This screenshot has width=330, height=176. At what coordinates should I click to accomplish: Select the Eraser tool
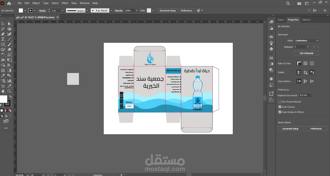(x=9, y=50)
